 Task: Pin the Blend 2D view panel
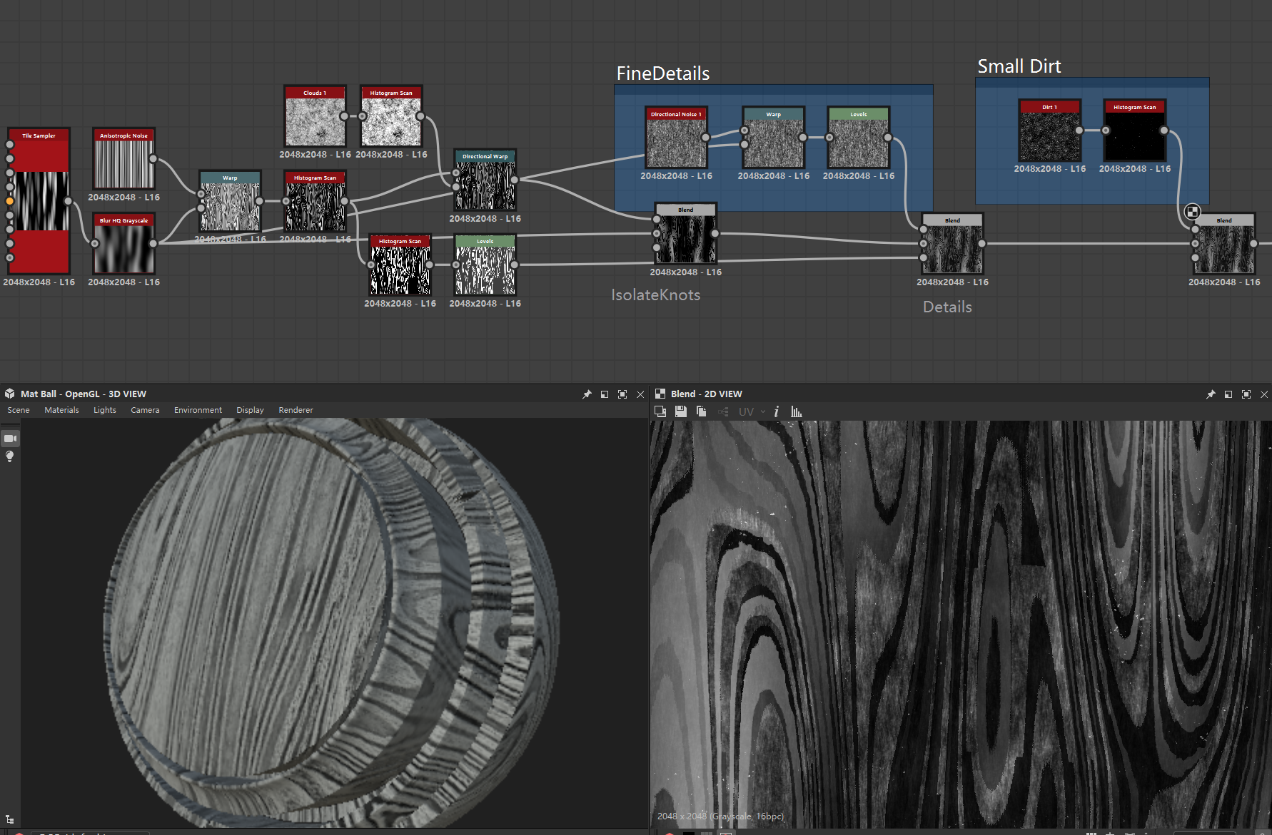point(1211,394)
